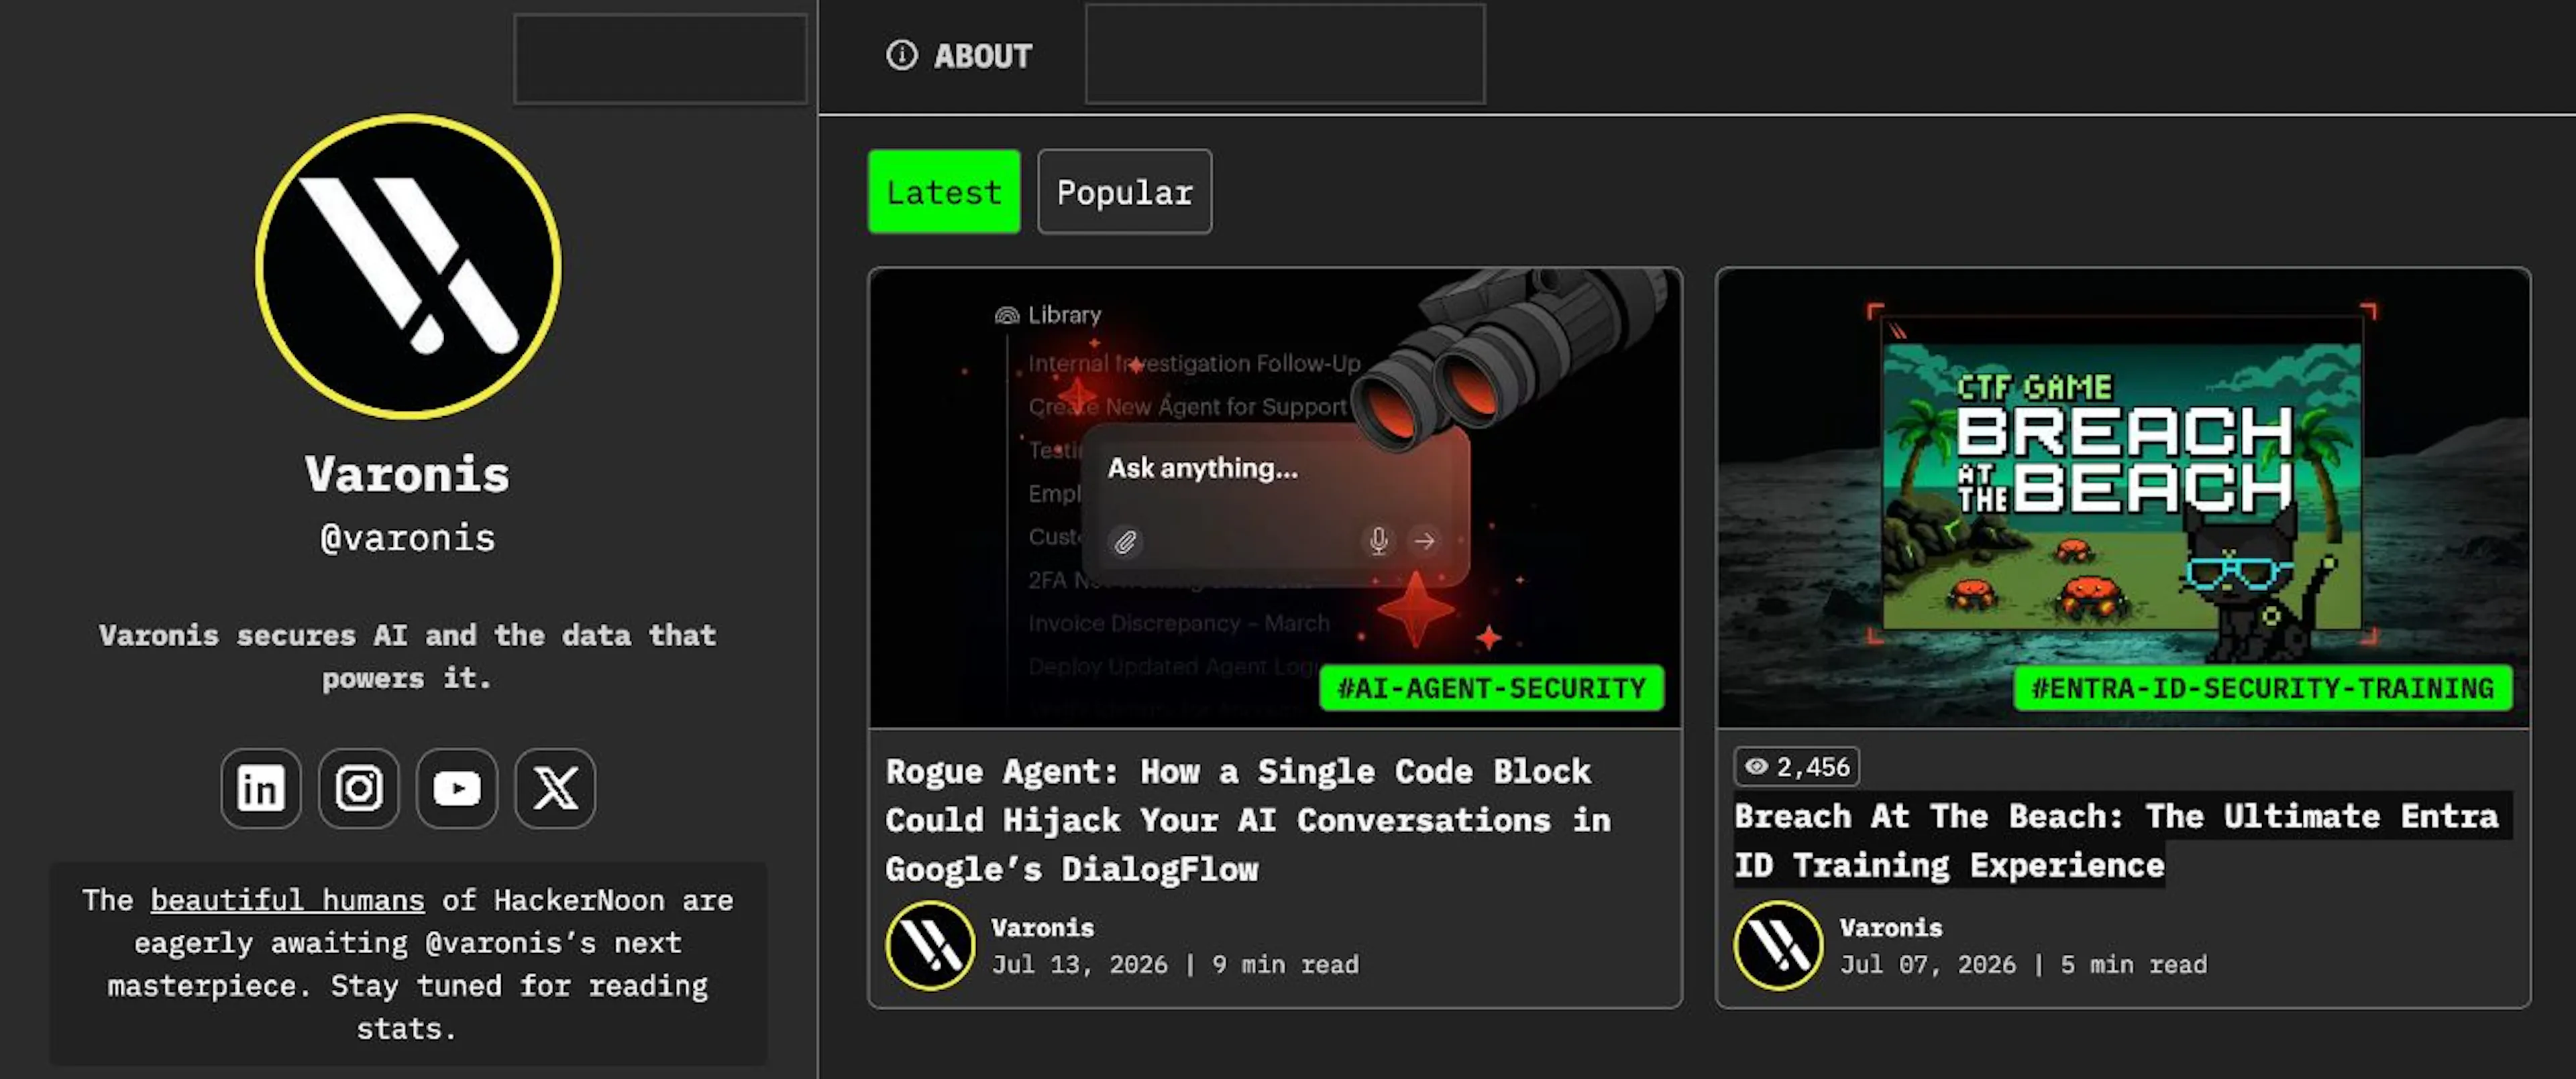Open Breach At The Beach article title
This screenshot has width=2576, height=1079.
(x=2116, y=840)
